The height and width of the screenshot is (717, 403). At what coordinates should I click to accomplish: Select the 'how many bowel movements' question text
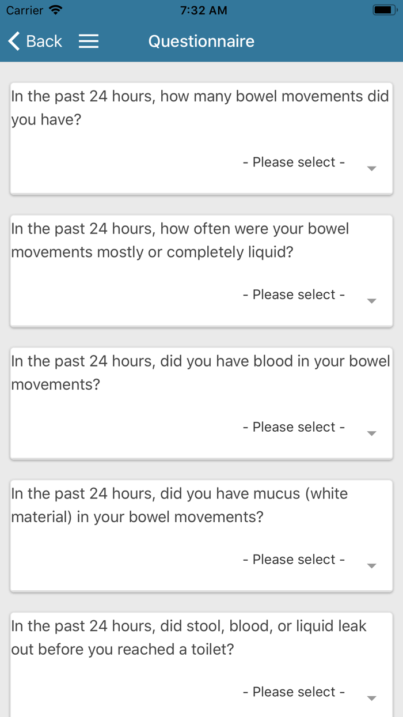200,108
